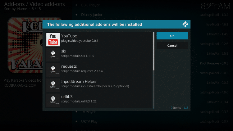This screenshot has width=233, height=131.
Task: Click 'Kodi Karaoke - 0.0.3' version label
Action: (214, 63)
